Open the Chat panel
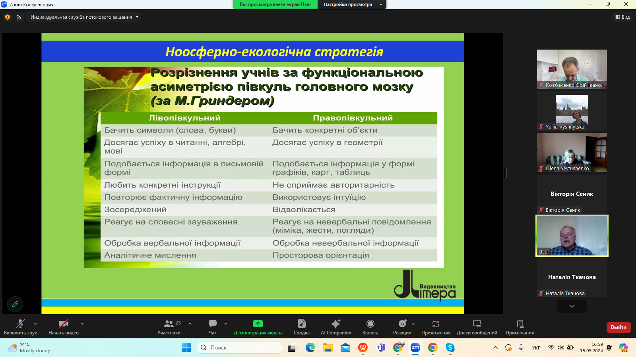Screen dimensions: 636x357 [x=213, y=324]
